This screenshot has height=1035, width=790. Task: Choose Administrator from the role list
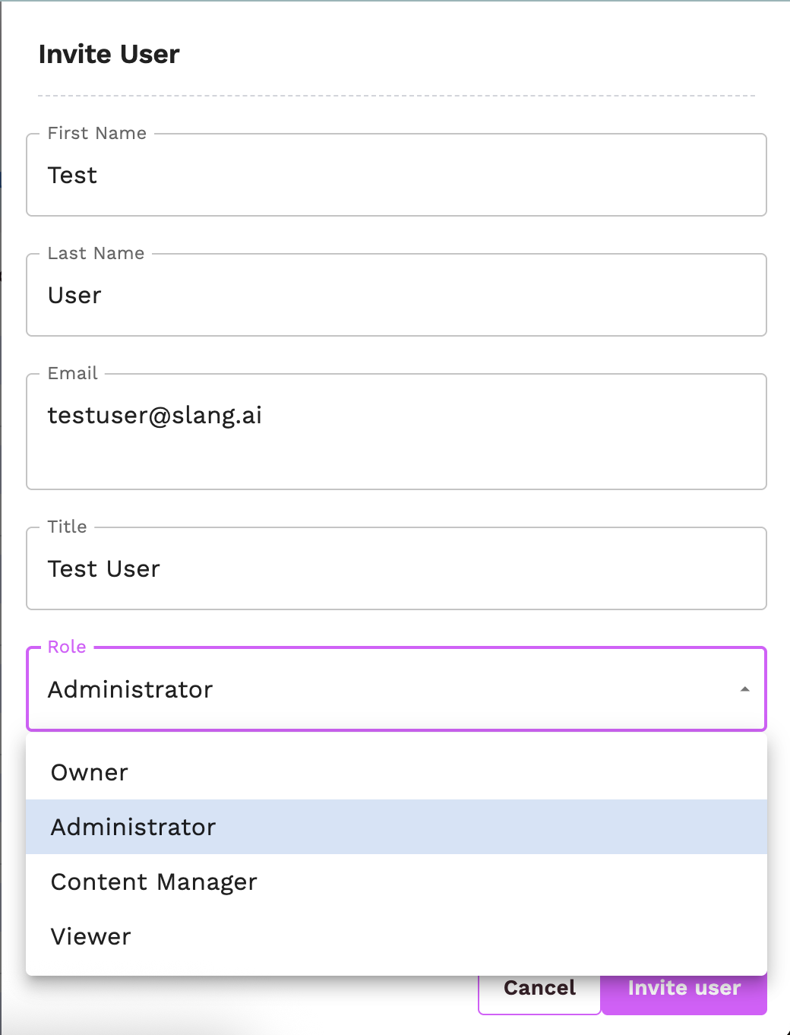coord(134,827)
